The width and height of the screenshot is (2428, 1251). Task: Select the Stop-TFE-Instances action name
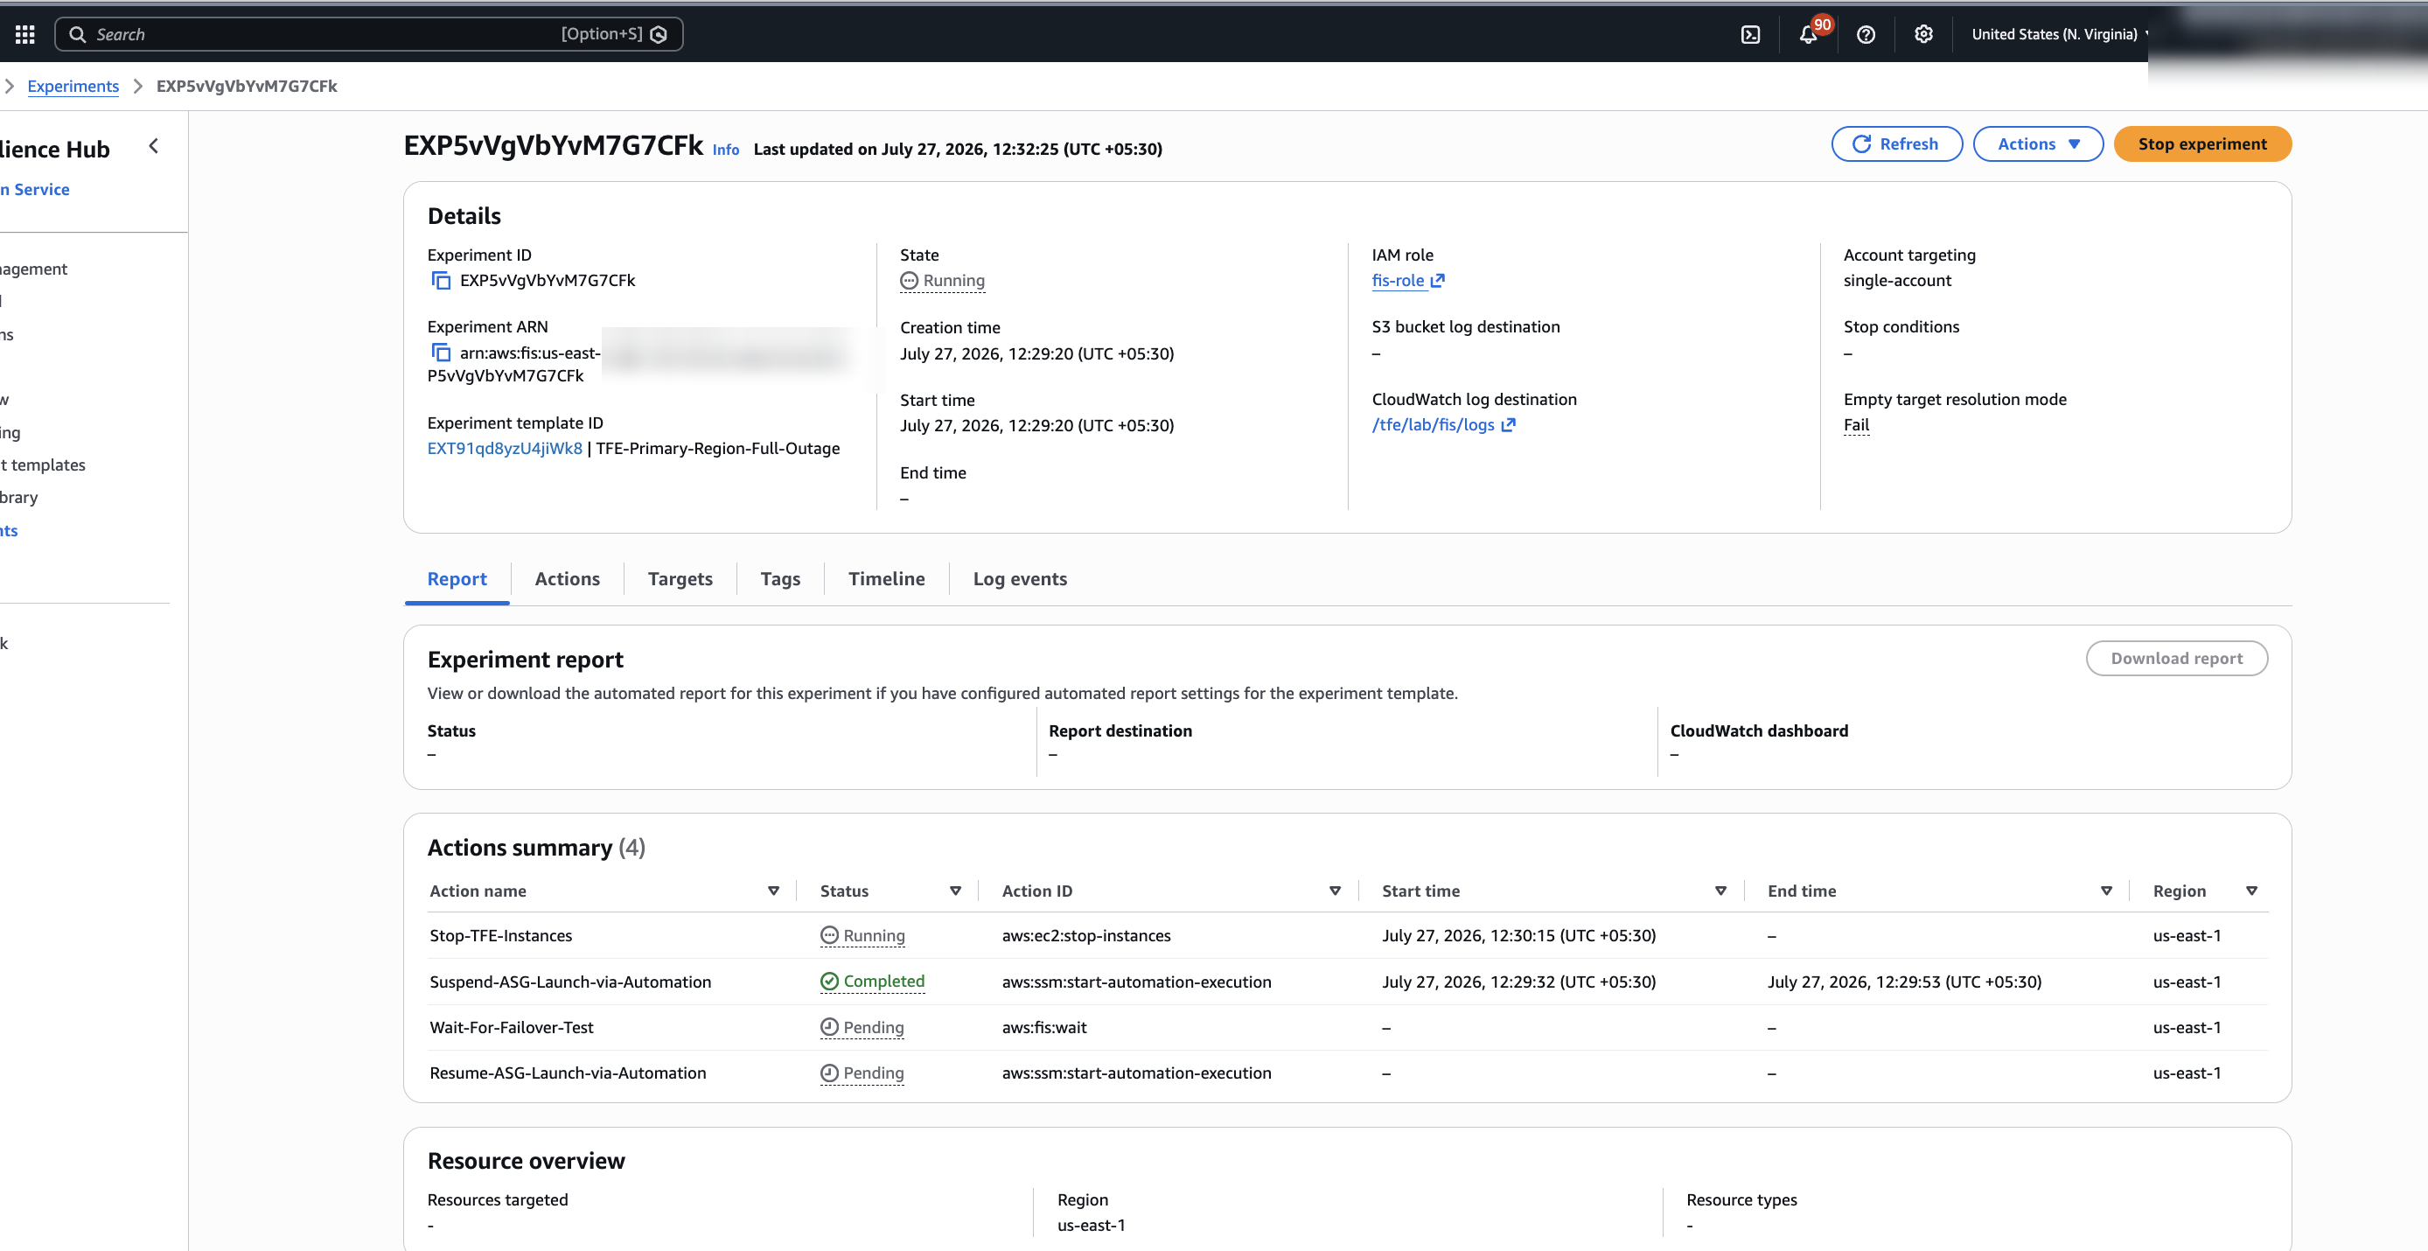[x=500, y=935]
